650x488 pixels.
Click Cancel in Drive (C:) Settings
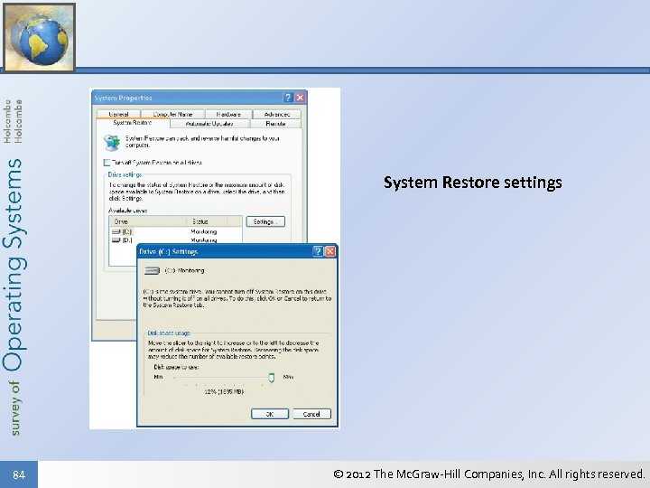(x=311, y=414)
